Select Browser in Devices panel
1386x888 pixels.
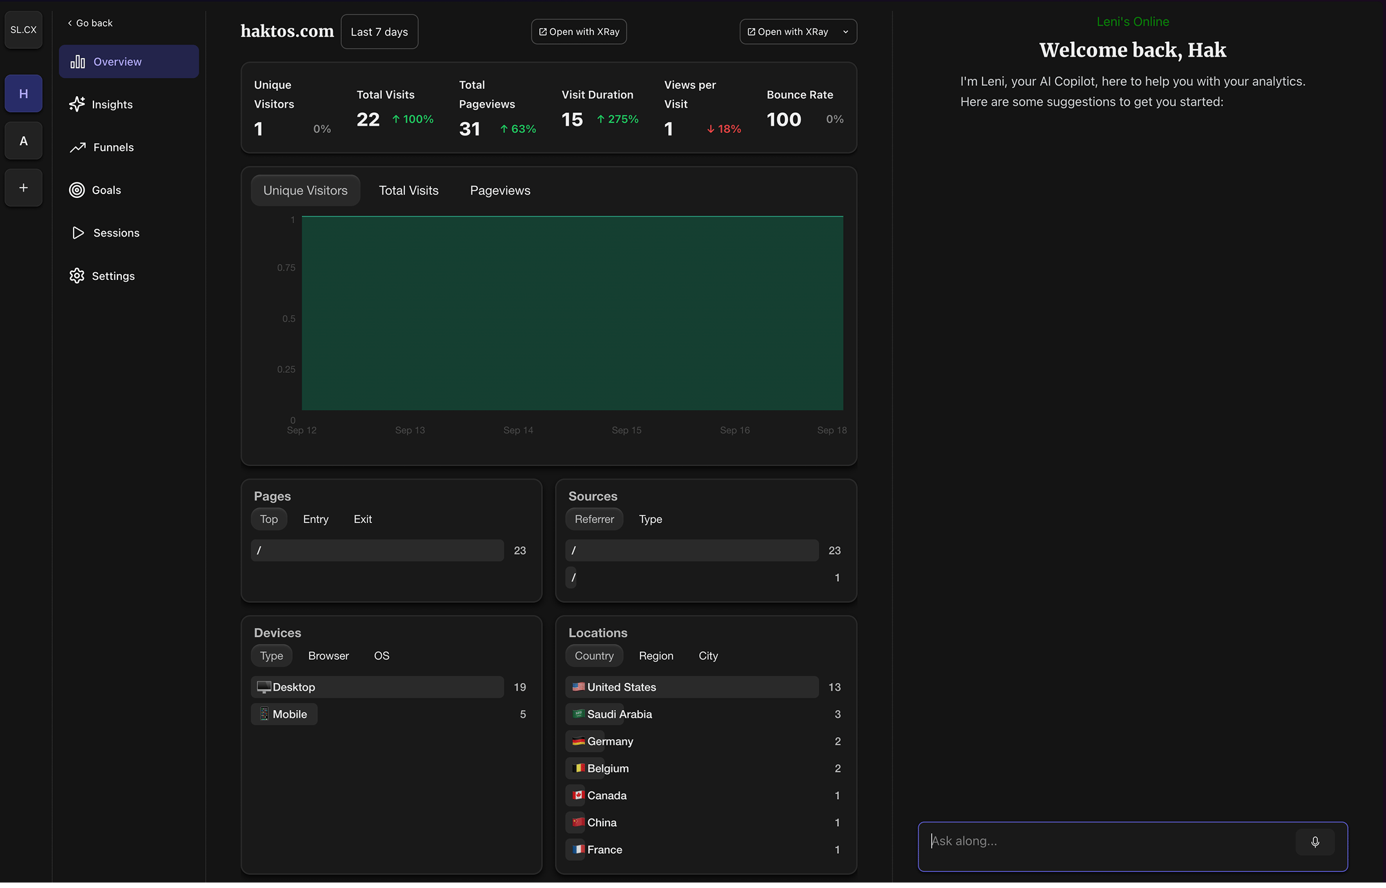pyautogui.click(x=328, y=656)
